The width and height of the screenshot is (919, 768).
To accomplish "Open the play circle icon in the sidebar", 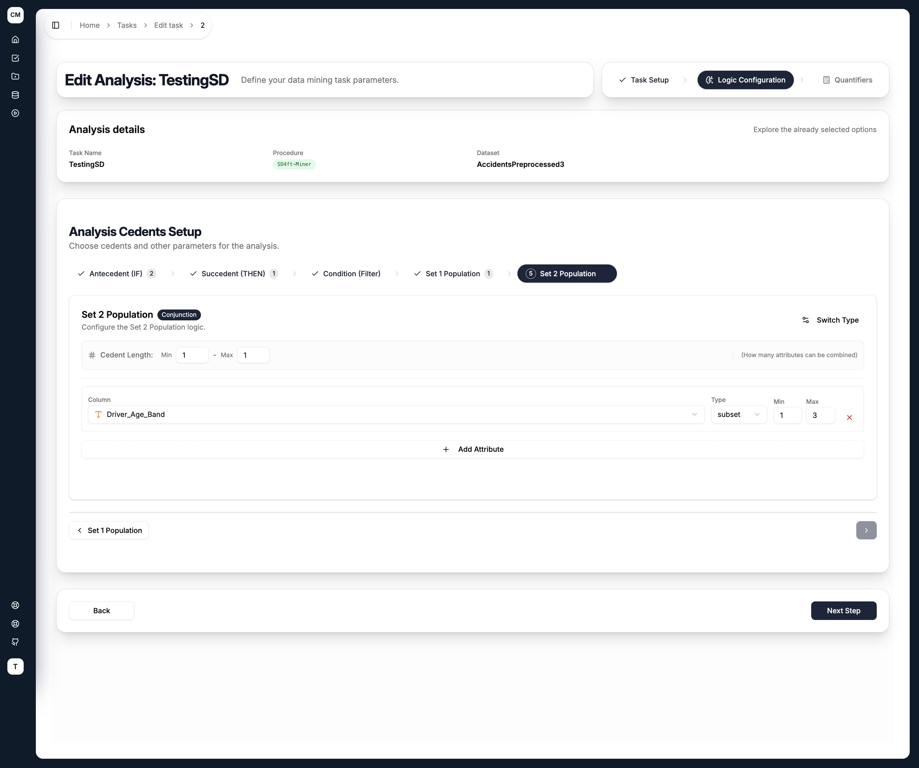I will click(15, 113).
